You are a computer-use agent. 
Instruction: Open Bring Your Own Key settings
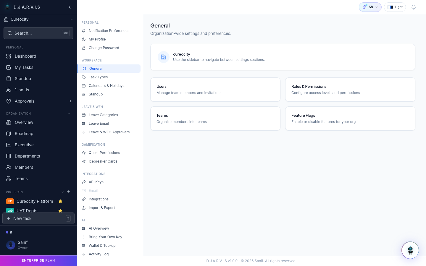109,237
